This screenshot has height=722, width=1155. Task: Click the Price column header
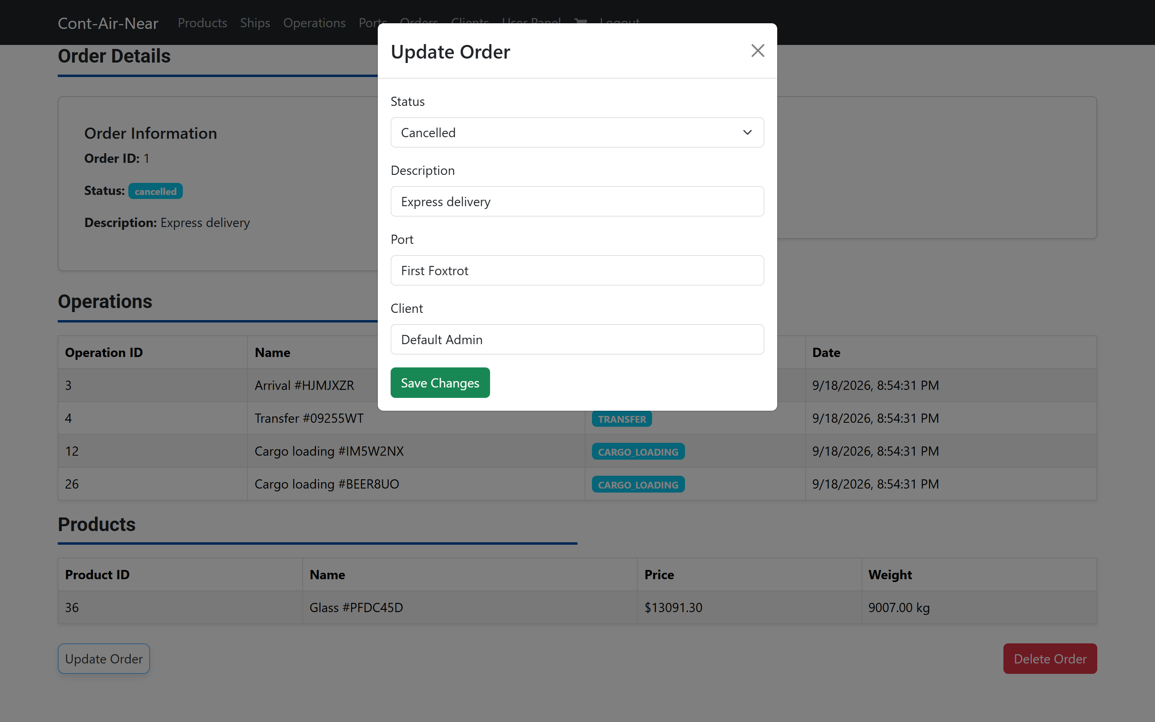tap(749, 574)
